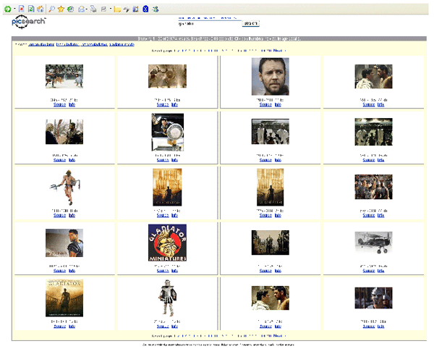
Task: Click Info under the silver armored costume image
Action: coord(174,326)
